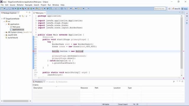The height and width of the screenshot is (106, 189).
Task: Select application.css in Package Explorer
Action: tap(18, 29)
